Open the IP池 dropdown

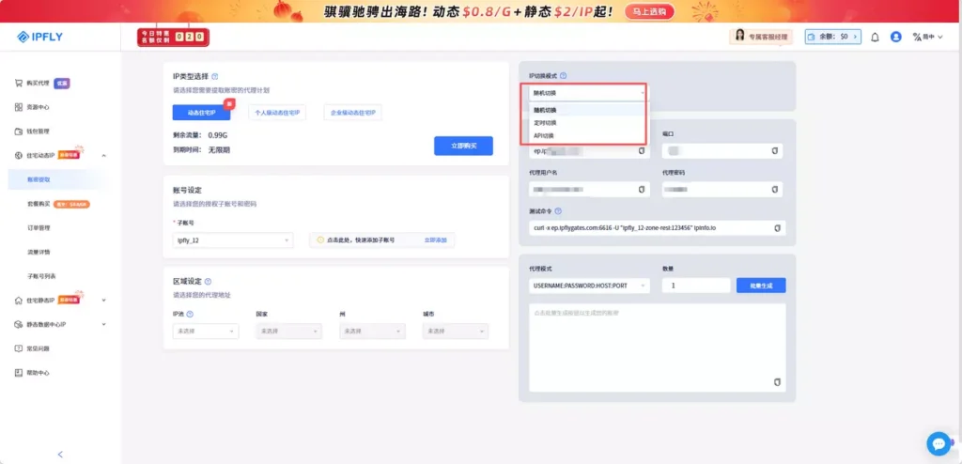point(206,331)
